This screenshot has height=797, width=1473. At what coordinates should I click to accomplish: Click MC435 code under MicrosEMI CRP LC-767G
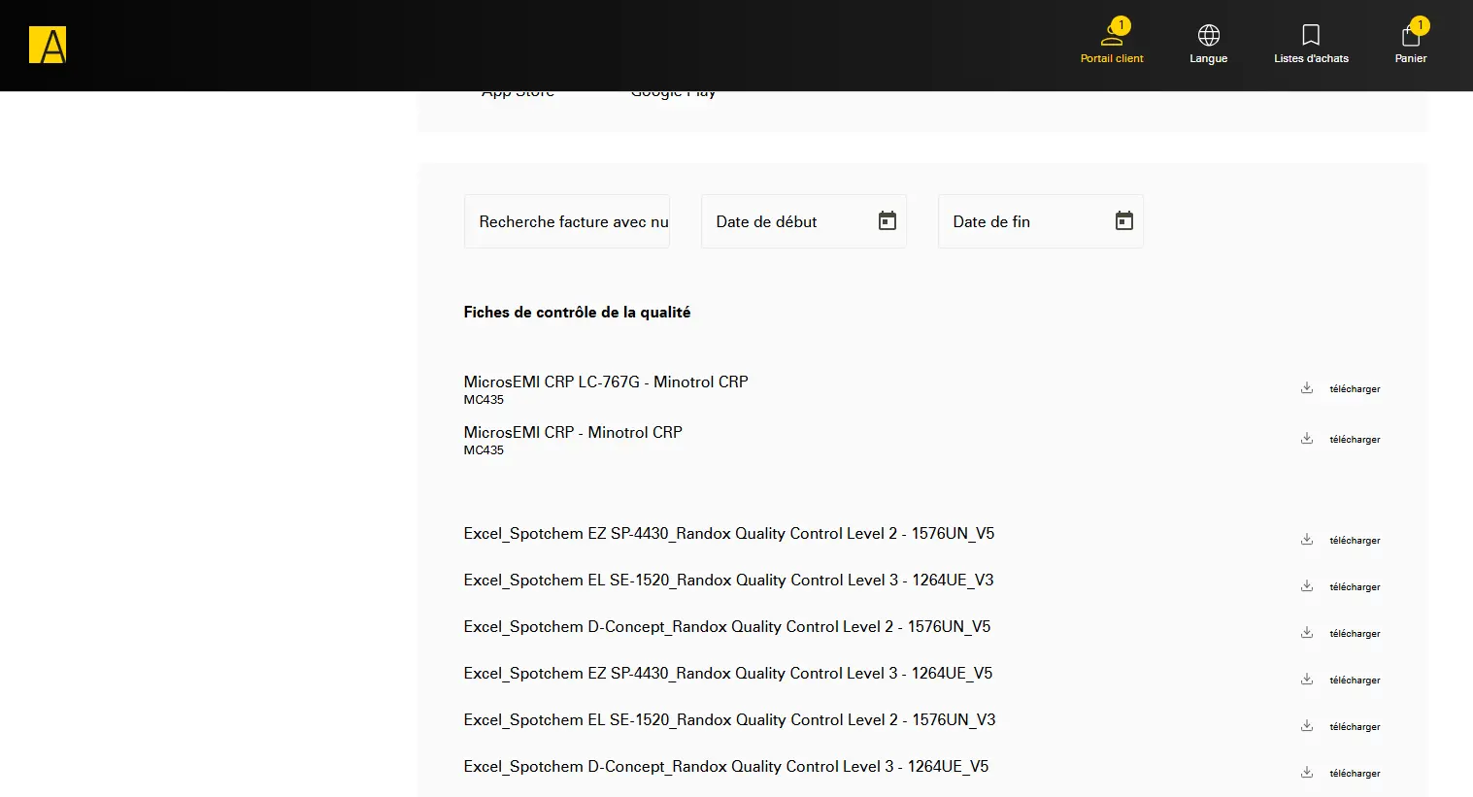pos(484,400)
